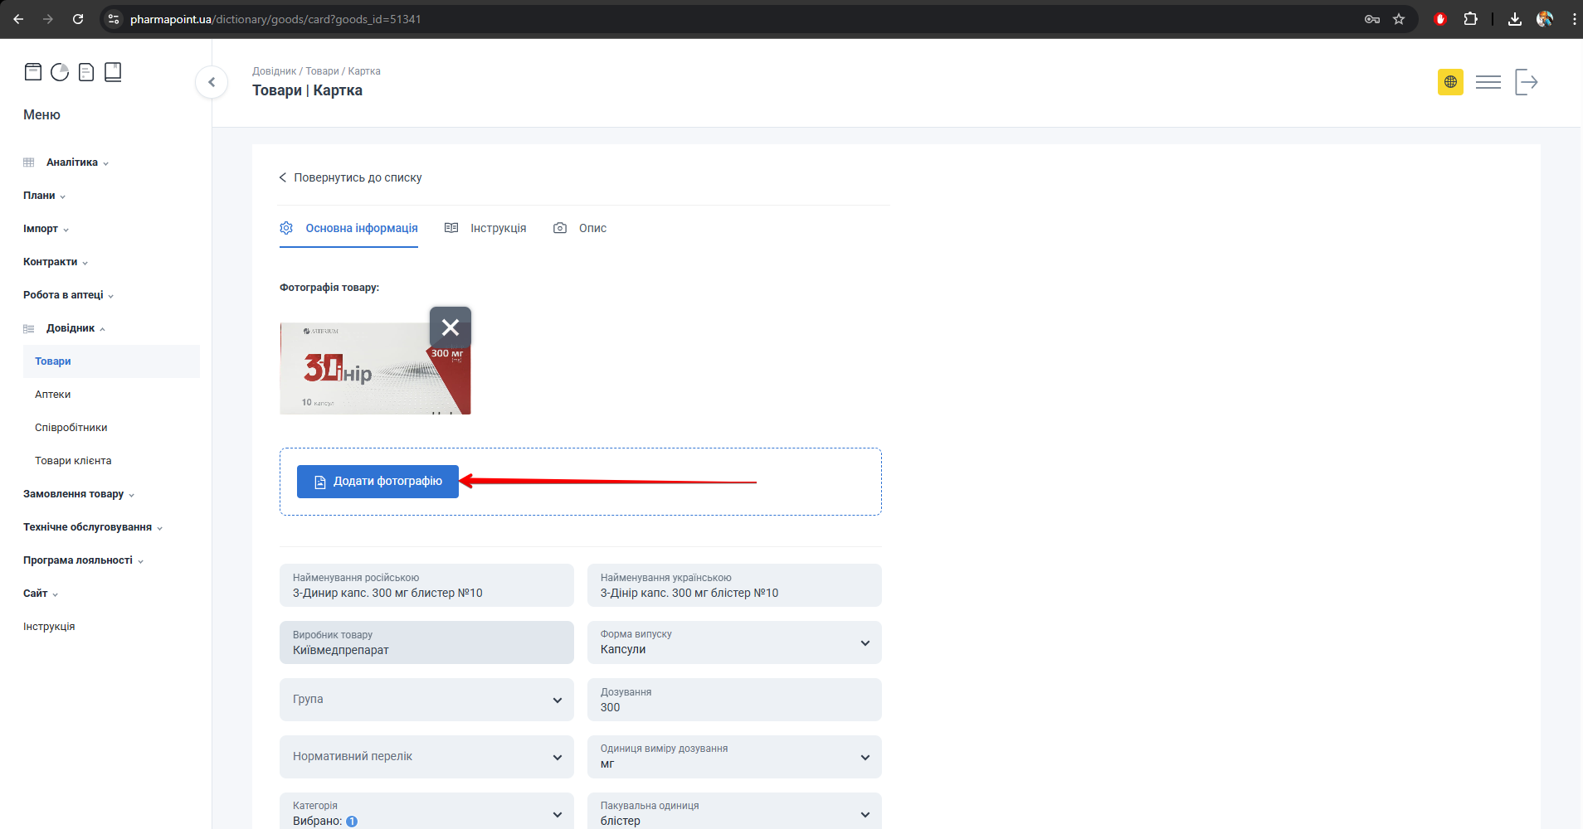1583x829 pixels.
Task: Click the logout icon in header
Action: pos(1526,82)
